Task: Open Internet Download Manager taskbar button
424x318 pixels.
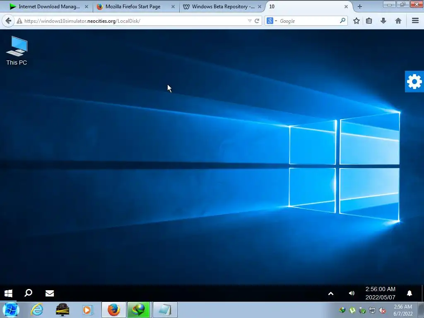Action: (138, 310)
